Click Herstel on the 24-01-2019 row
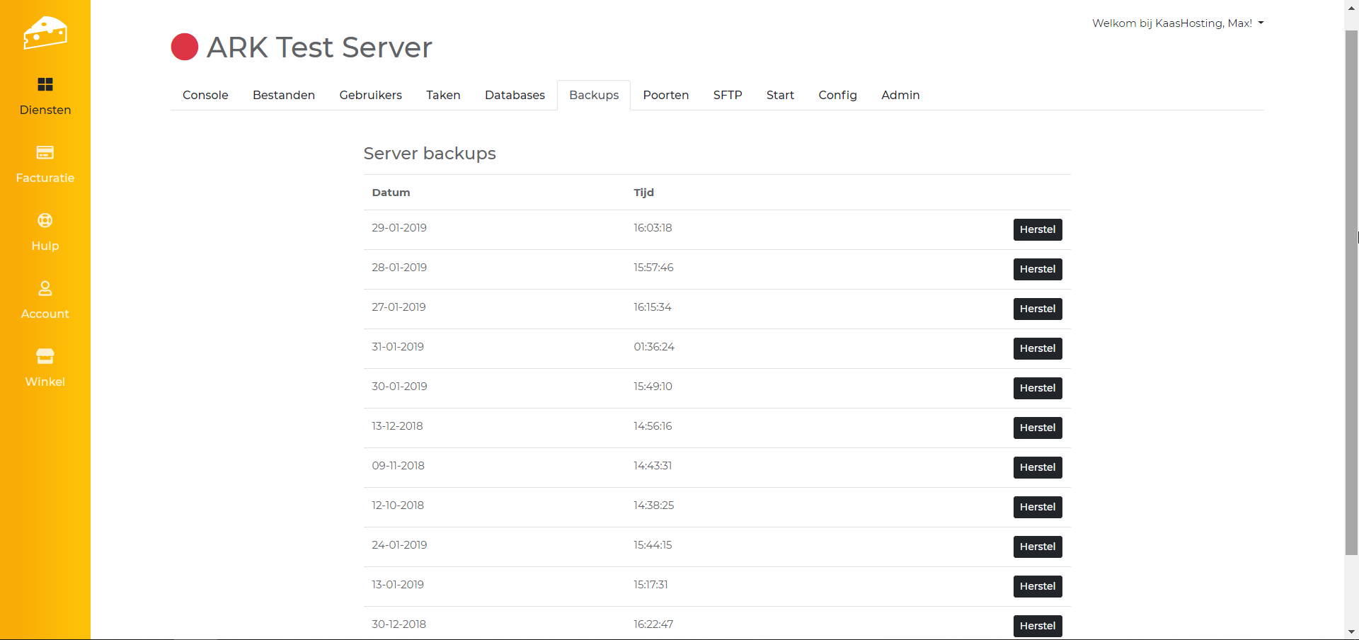The height and width of the screenshot is (640, 1359). pyautogui.click(x=1037, y=547)
